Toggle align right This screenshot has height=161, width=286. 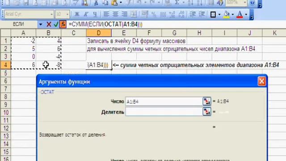tap(124, 14)
